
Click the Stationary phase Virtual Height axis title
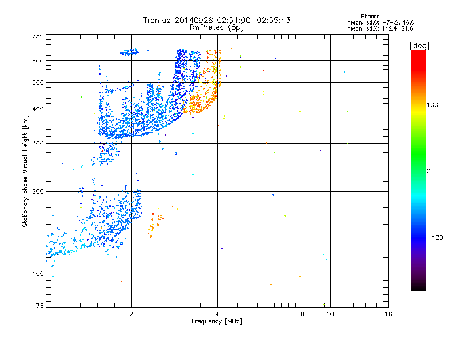tap(25, 171)
